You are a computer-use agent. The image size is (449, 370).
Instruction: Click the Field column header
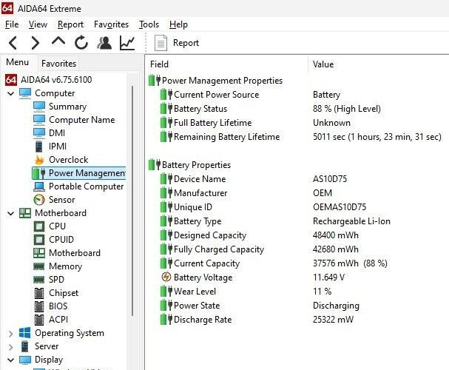pyautogui.click(x=227, y=64)
